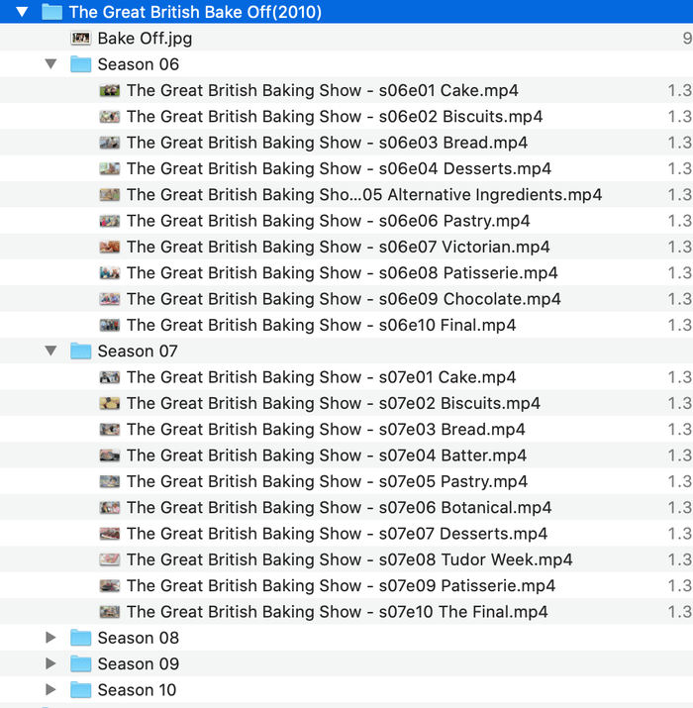Image resolution: width=693 pixels, height=708 pixels.
Task: Select file name s07e01 Cake.mp4
Action: (x=321, y=377)
